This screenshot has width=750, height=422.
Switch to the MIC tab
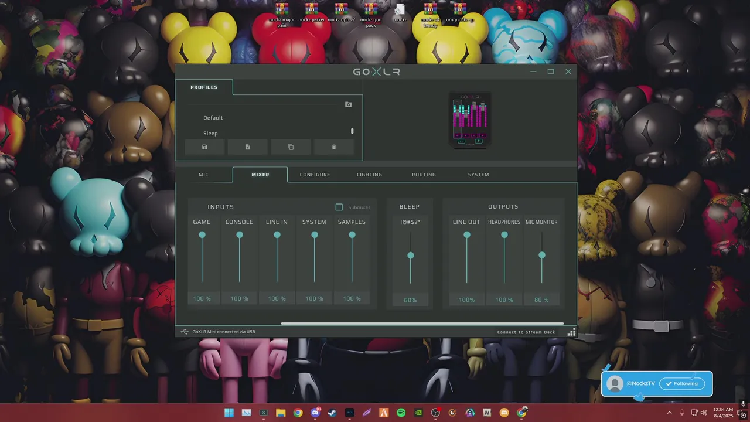click(x=203, y=175)
